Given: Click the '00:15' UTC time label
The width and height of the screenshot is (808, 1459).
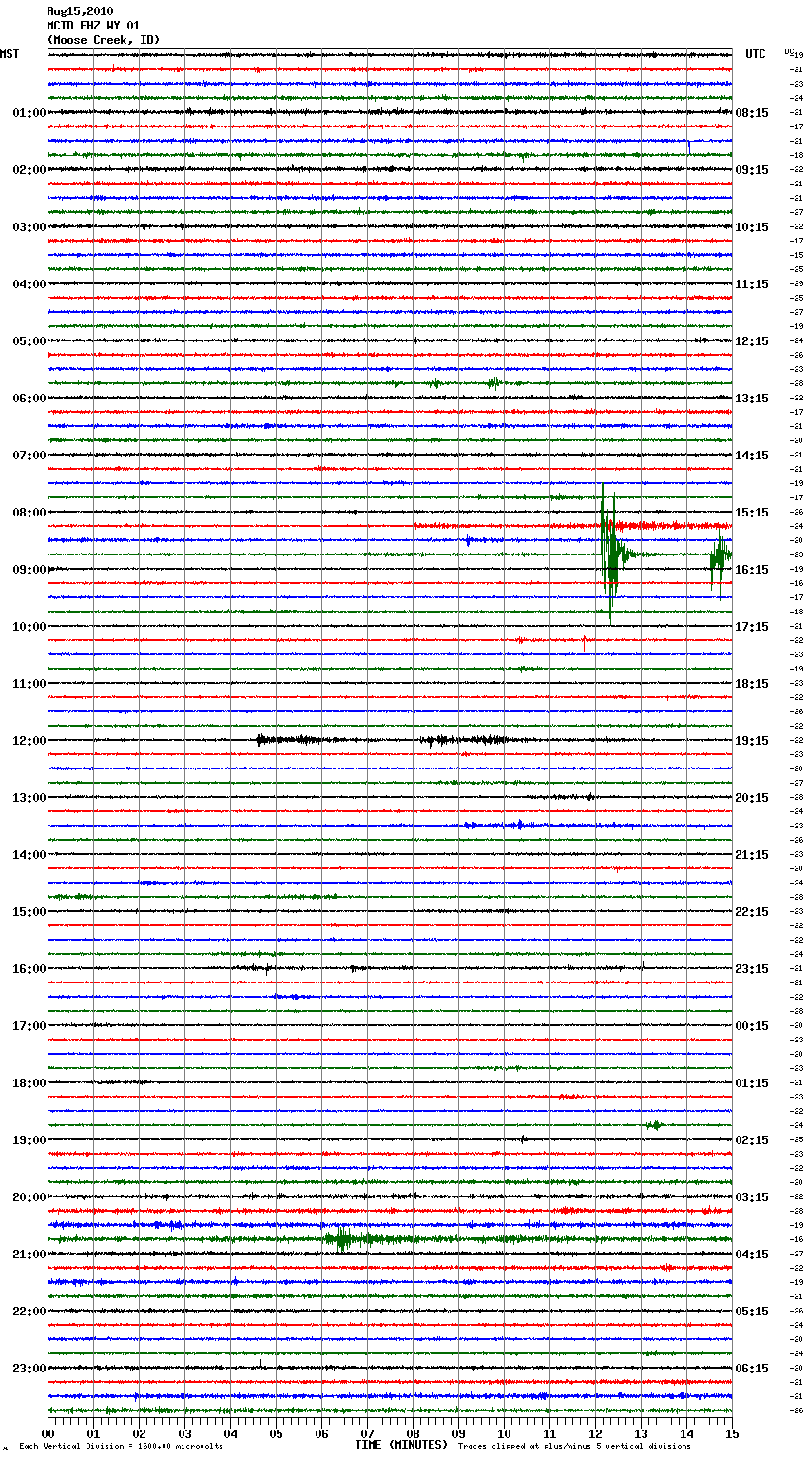Looking at the screenshot, I should [x=752, y=1026].
